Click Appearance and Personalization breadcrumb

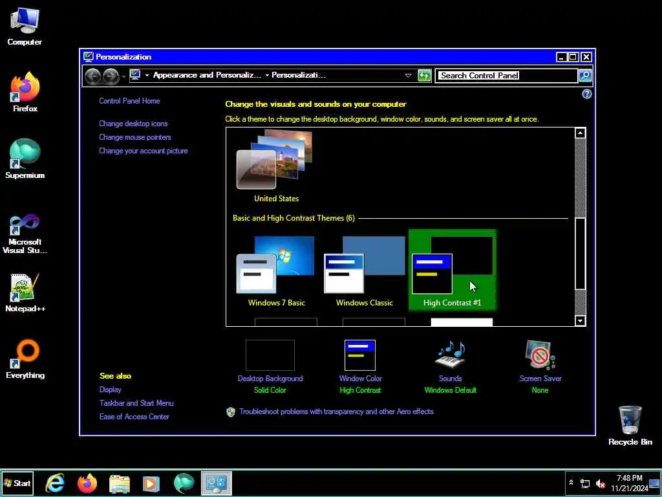[207, 75]
